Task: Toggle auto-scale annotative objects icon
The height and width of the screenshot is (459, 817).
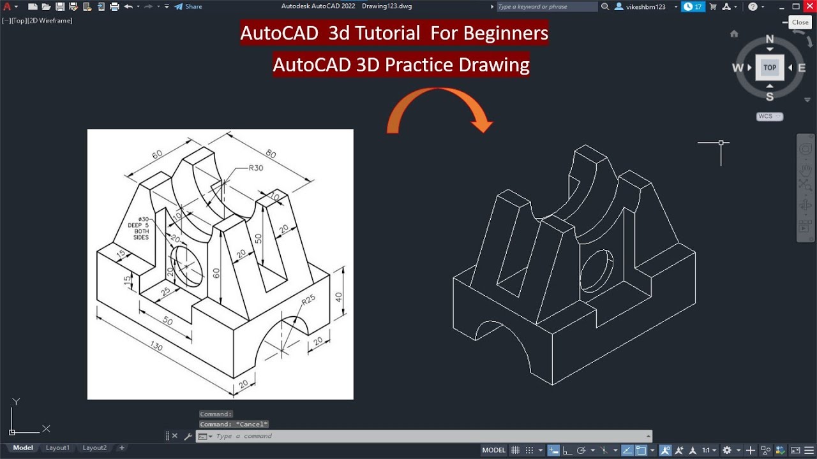Action: [x=678, y=450]
